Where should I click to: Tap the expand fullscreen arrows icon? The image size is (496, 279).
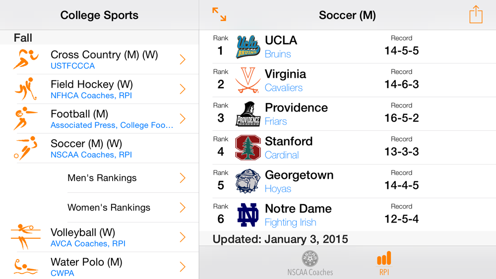[219, 14]
